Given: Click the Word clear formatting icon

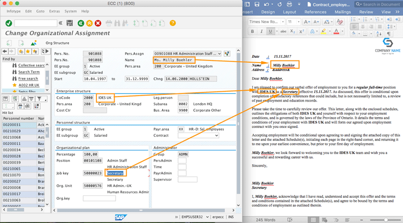Looking at the screenshot, I should pos(340,22).
